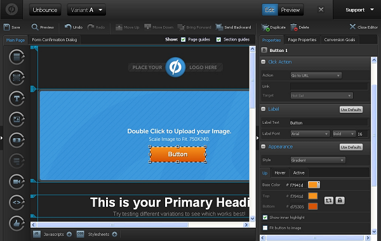Disable the Show inner highlight checkbox
Image resolution: width=381 pixels, height=241 pixels.
(x=265, y=217)
